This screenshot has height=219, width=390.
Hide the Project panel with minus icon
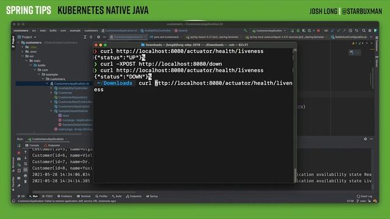(x=104, y=36)
